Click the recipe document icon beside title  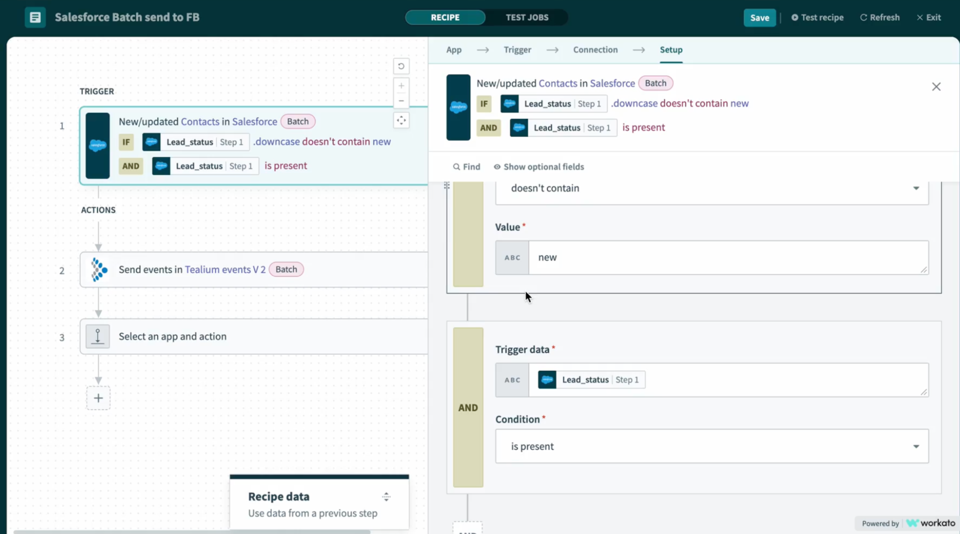[x=35, y=18]
